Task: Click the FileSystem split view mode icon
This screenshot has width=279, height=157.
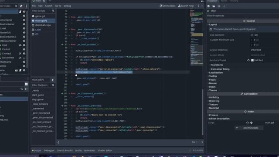Action: [x=26, y=84]
